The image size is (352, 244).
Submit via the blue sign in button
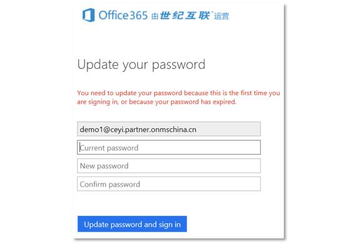coord(132,224)
